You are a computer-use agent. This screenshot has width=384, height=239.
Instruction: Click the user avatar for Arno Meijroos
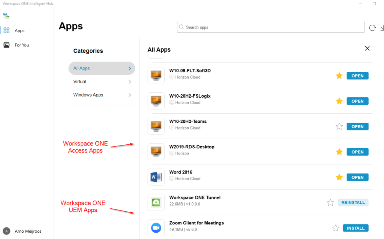click(x=6, y=231)
